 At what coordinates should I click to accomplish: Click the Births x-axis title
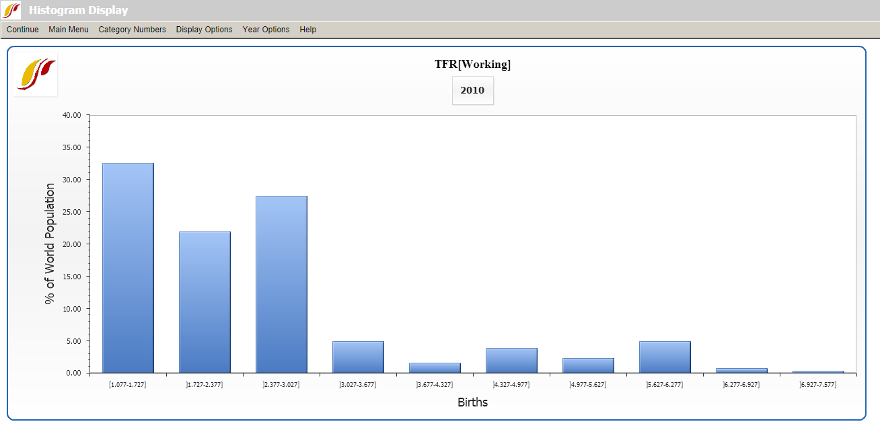[x=472, y=402]
